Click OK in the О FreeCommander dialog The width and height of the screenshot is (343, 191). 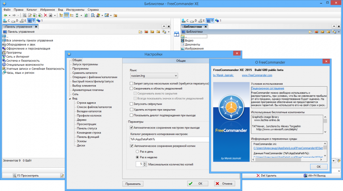319,167
